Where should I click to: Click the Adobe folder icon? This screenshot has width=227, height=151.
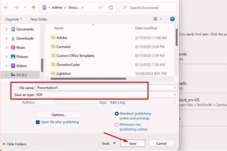53,38
